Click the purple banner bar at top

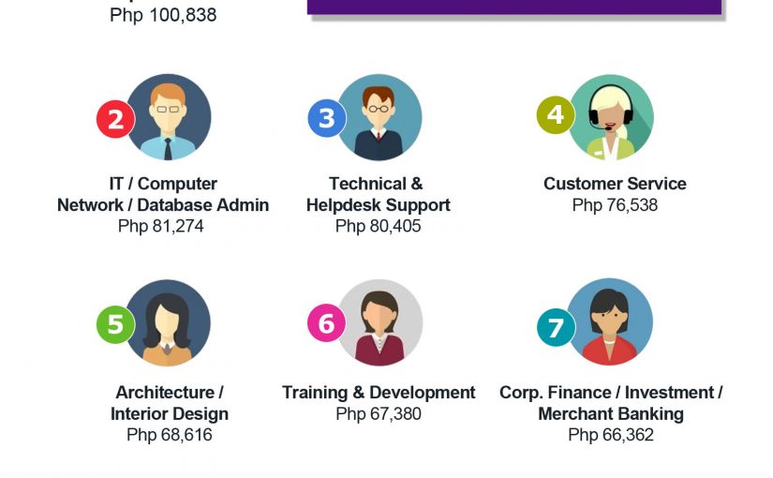tap(514, 7)
